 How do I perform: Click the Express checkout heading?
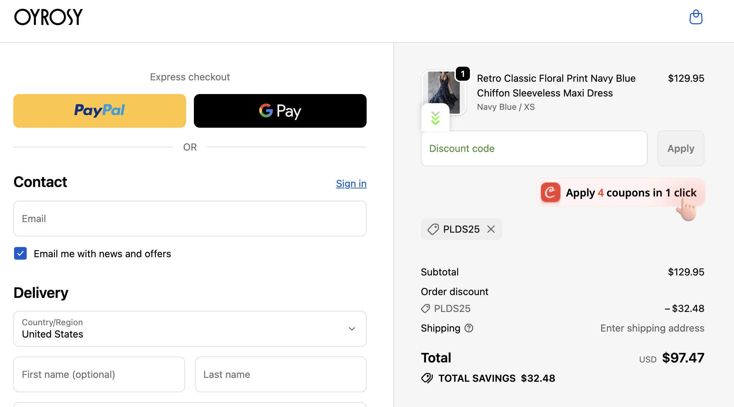(190, 77)
